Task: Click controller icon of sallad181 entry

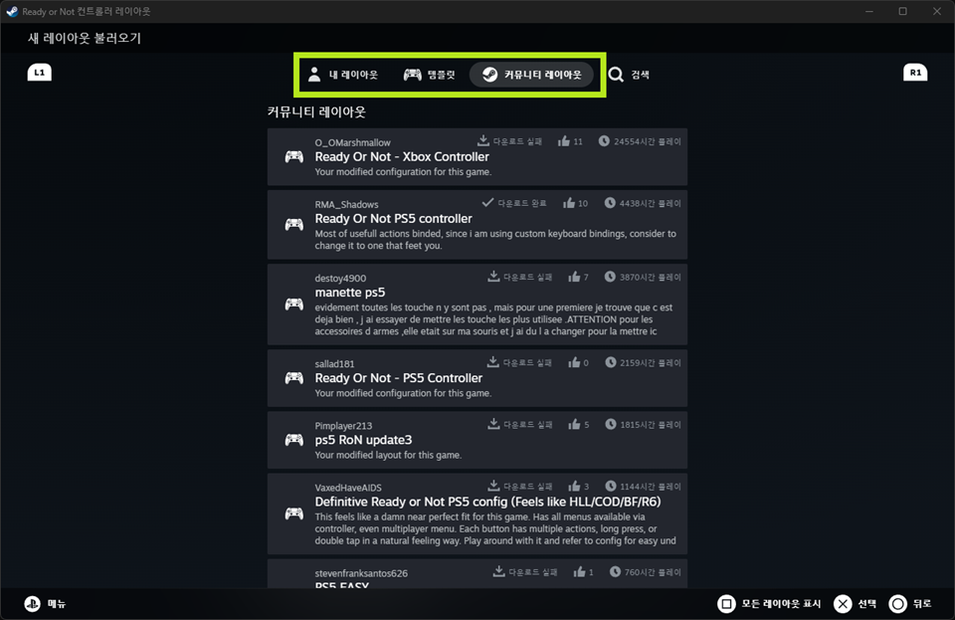Action: (x=294, y=378)
